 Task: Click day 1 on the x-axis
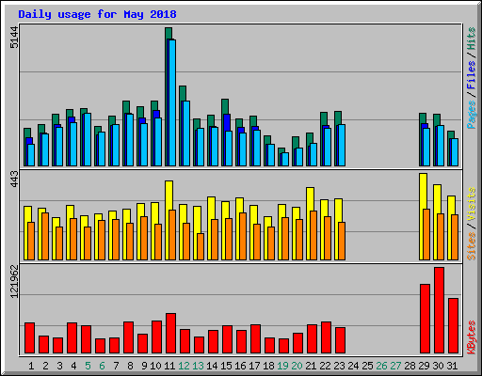pyautogui.click(x=31, y=366)
